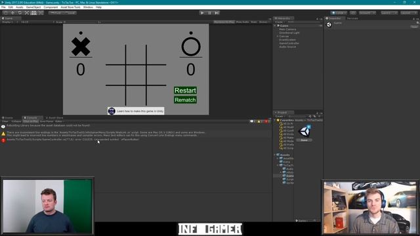Toggle Collapse in Console

tap(16, 121)
